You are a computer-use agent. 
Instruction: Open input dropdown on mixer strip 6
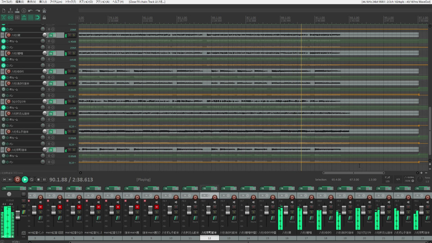click(x=90, y=196)
